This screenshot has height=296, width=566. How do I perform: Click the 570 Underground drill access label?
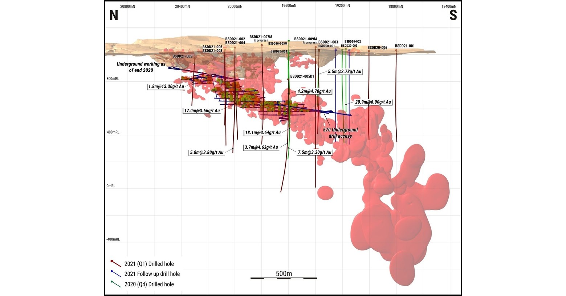pyautogui.click(x=341, y=133)
